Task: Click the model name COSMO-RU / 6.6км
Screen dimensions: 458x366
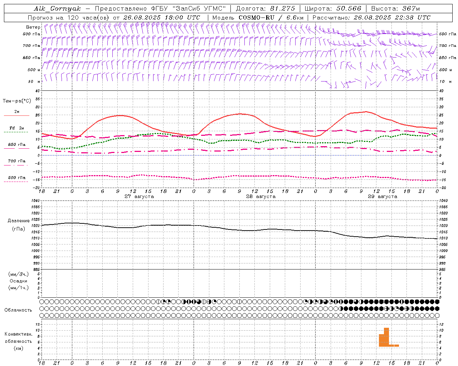Action: click(271, 18)
